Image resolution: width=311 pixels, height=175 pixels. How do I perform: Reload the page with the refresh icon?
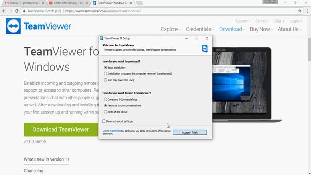pos(17,11)
